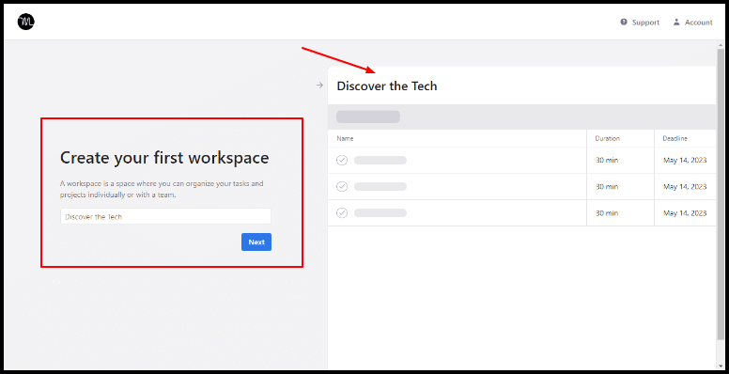729x374 pixels.
Task: Click the second row's May 14, 2023 deadline
Action: tap(685, 187)
